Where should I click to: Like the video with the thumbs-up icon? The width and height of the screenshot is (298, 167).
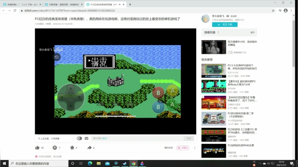[37, 148]
